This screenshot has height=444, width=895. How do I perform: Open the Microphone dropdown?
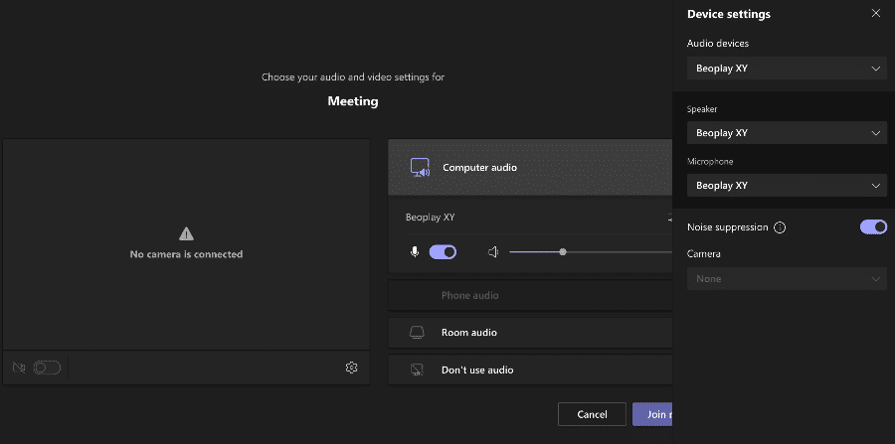788,185
